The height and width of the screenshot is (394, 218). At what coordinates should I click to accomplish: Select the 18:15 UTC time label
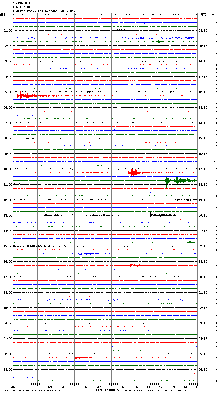point(203,185)
